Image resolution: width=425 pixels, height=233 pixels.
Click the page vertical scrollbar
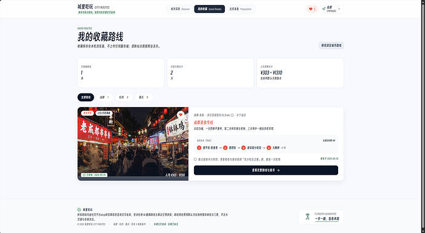tap(423, 116)
